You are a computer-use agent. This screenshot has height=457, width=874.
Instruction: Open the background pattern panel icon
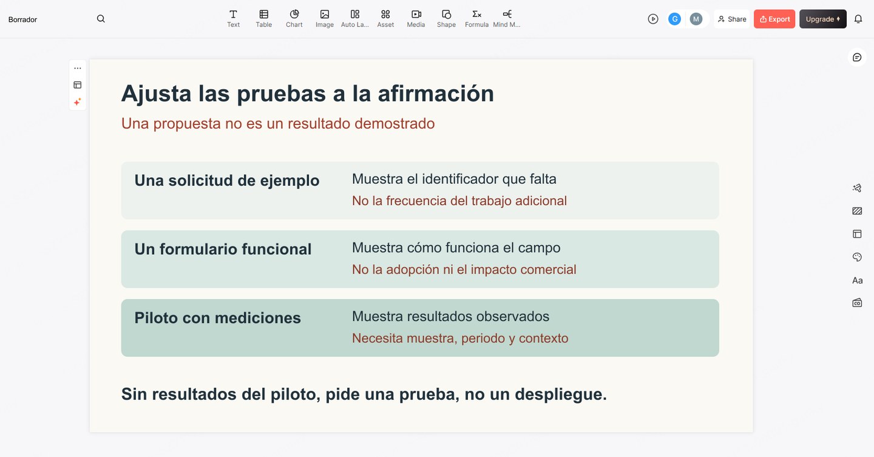pyautogui.click(x=857, y=211)
